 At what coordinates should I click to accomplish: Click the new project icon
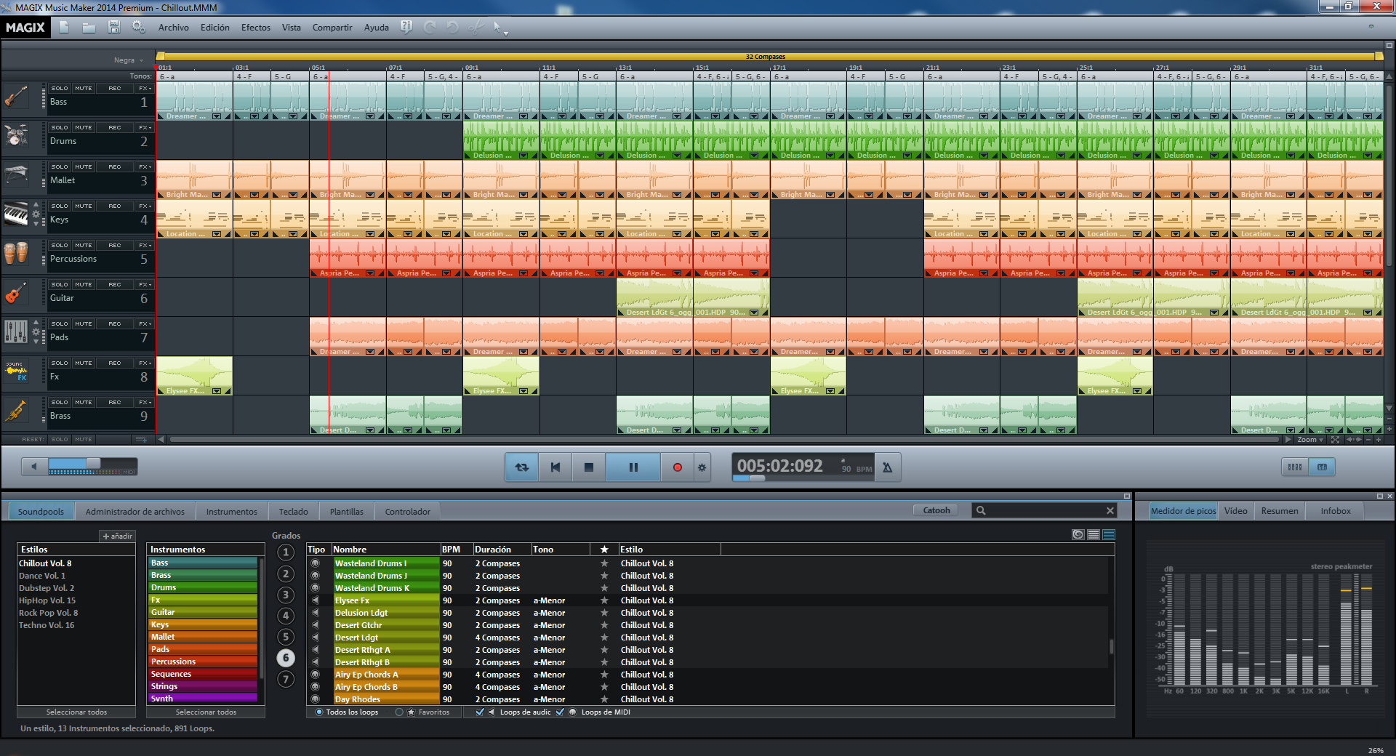point(64,27)
